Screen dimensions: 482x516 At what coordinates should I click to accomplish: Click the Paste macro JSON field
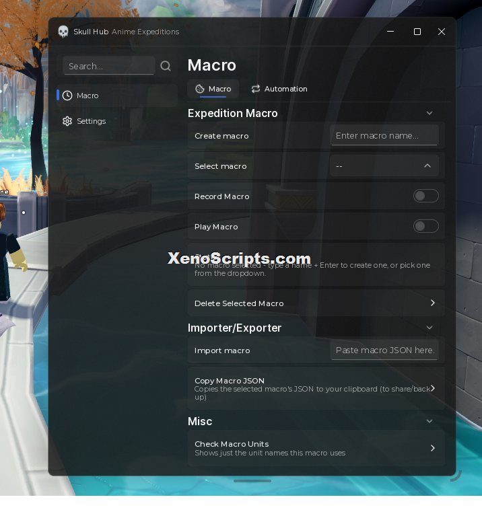[384, 350]
